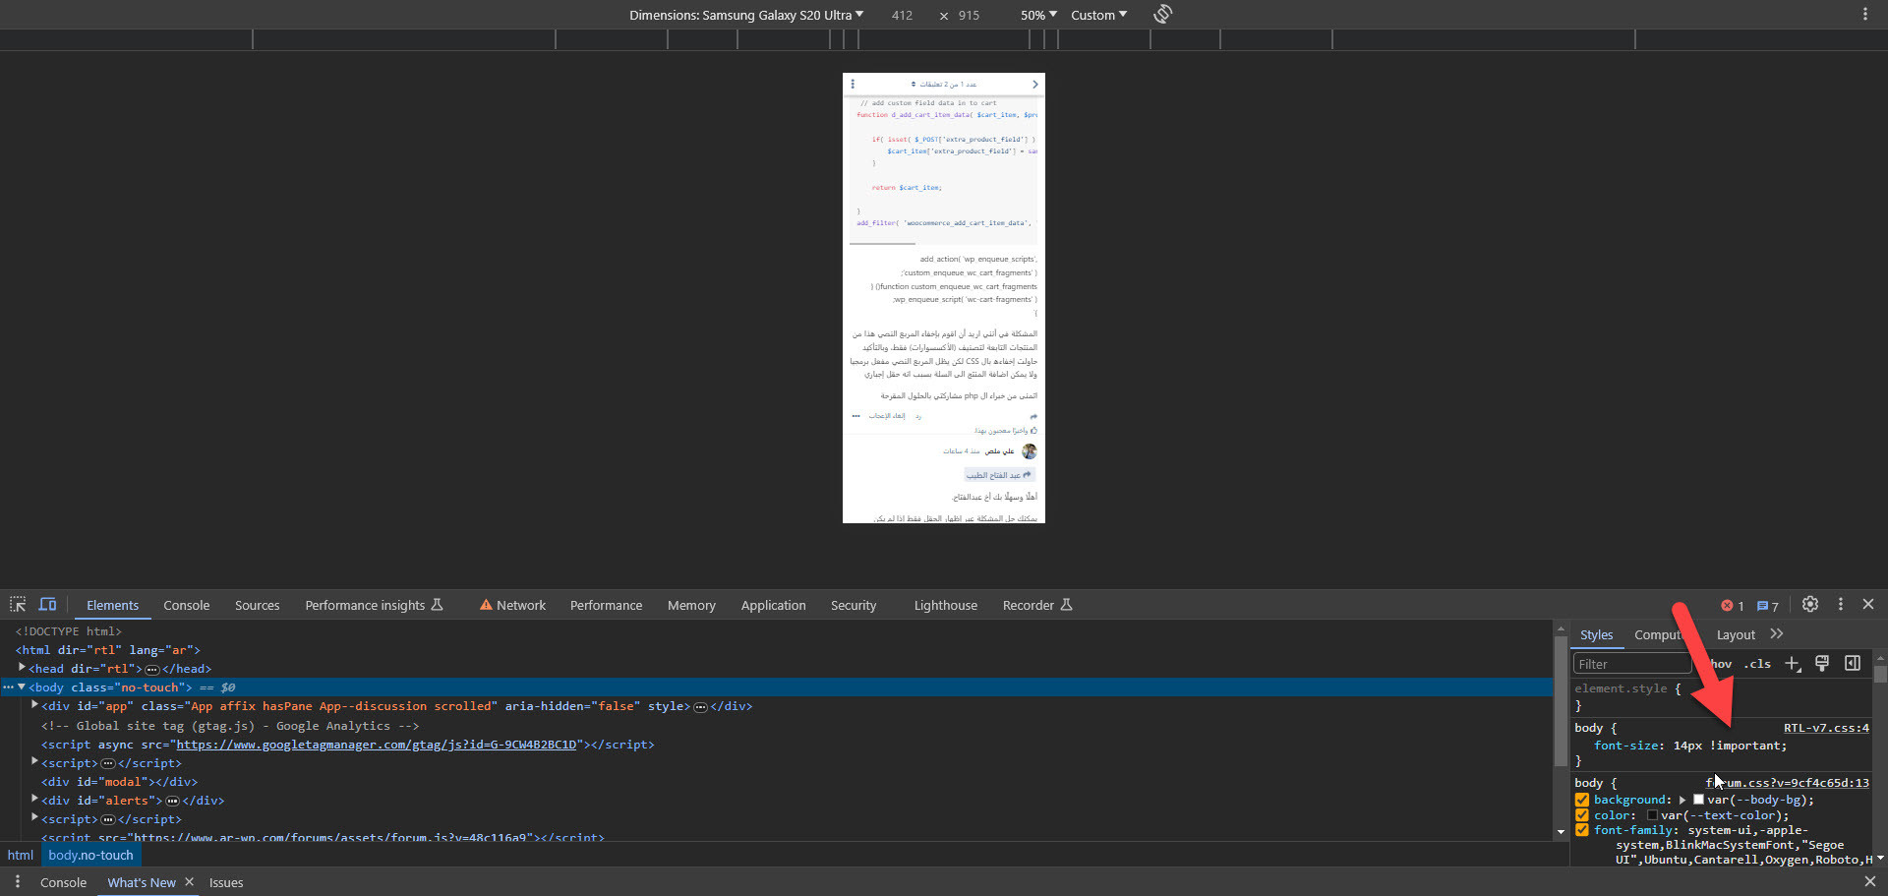Toggle the computed styles sidebar icon
This screenshot has width=1888, height=896.
coord(1853,664)
